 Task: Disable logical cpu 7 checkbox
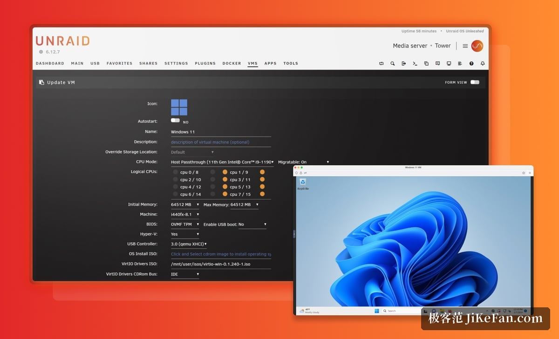(225, 194)
